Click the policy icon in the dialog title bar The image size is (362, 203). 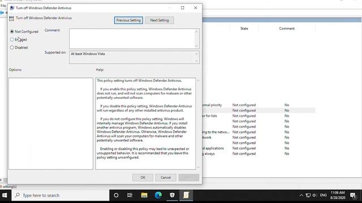click(x=12, y=8)
